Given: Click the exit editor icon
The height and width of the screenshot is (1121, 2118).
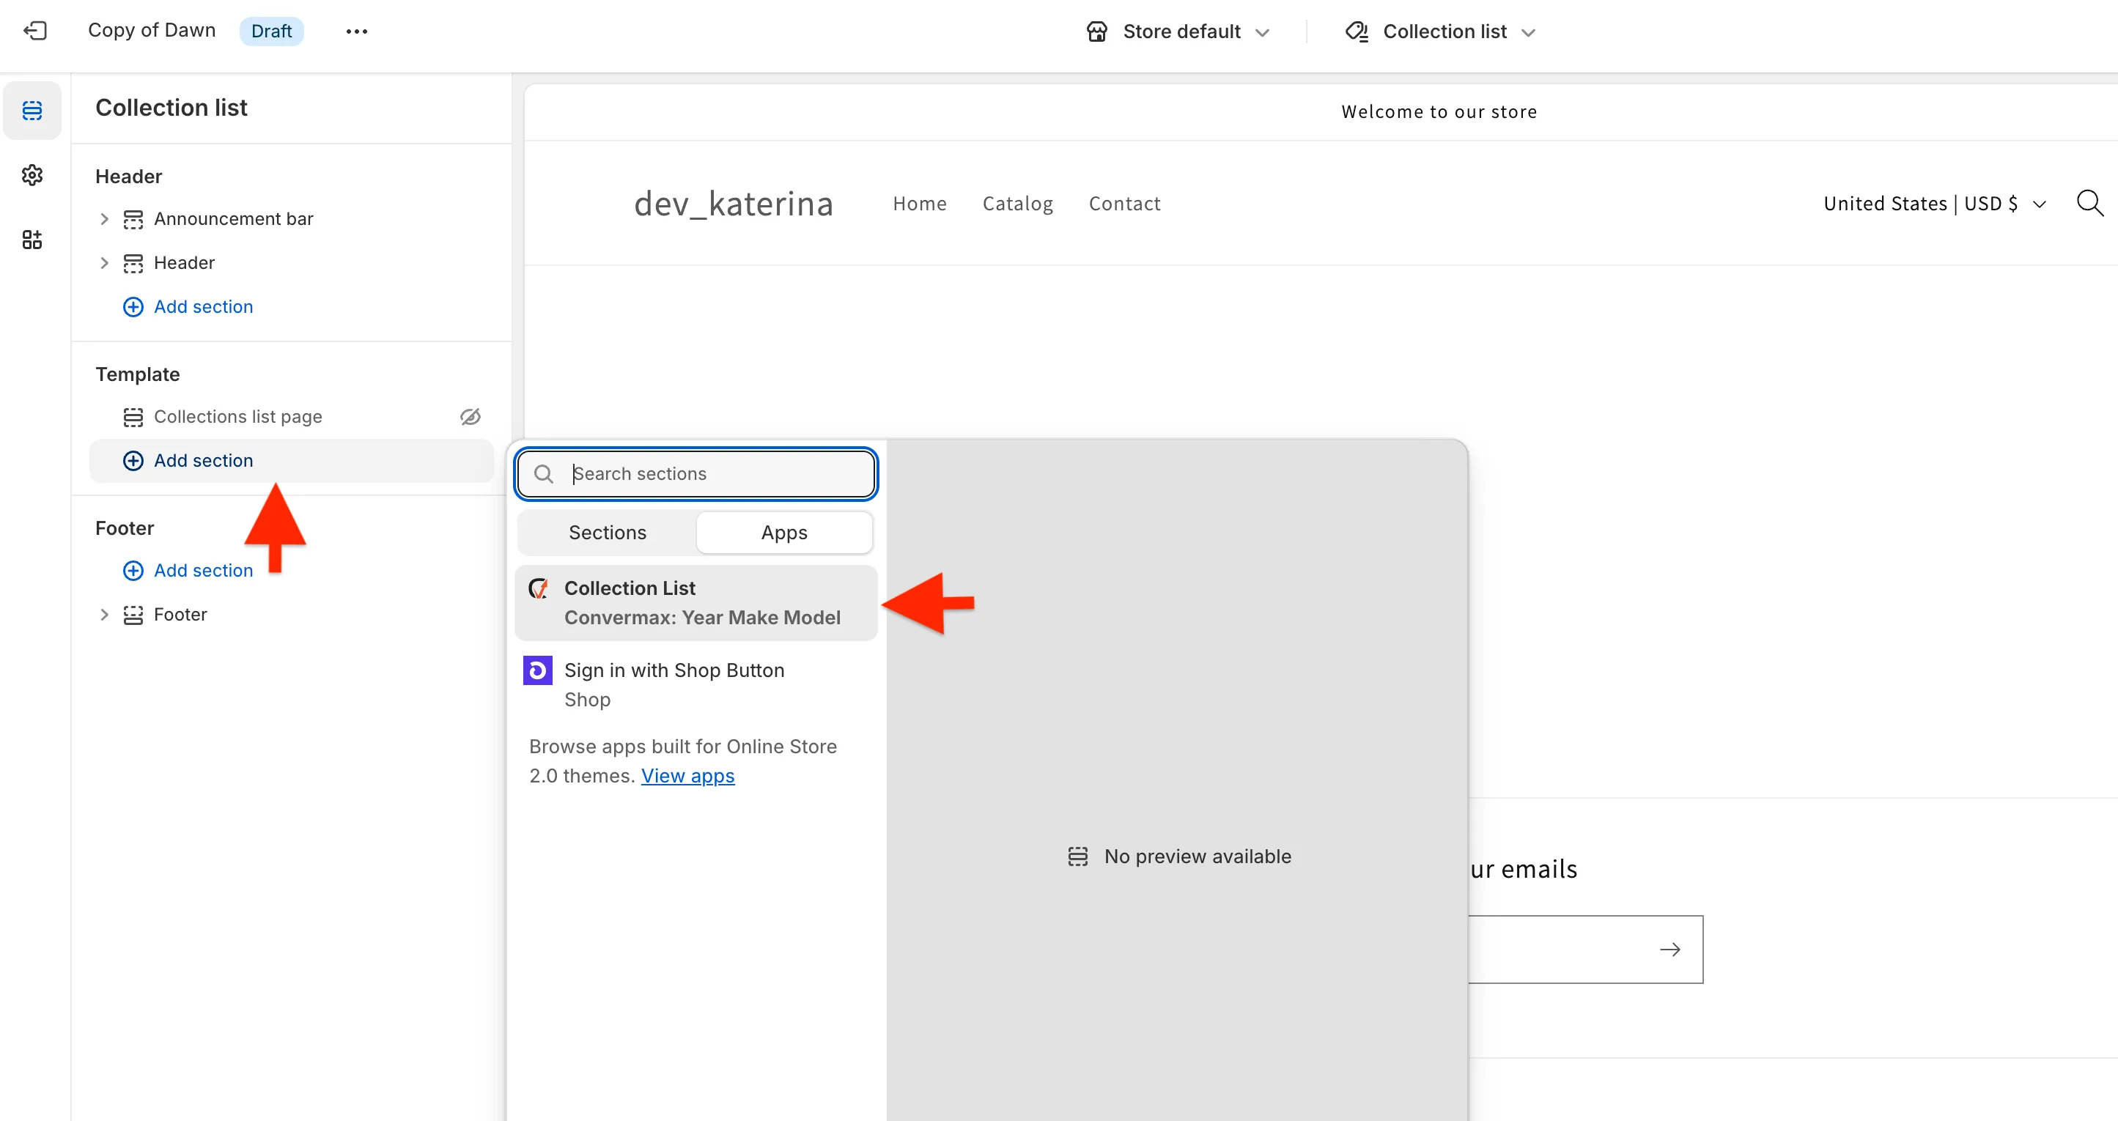Looking at the screenshot, I should click(x=34, y=32).
